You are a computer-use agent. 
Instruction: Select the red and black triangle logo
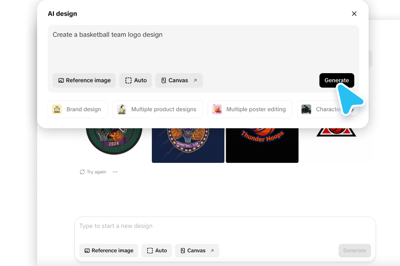pyautogui.click(x=336, y=132)
